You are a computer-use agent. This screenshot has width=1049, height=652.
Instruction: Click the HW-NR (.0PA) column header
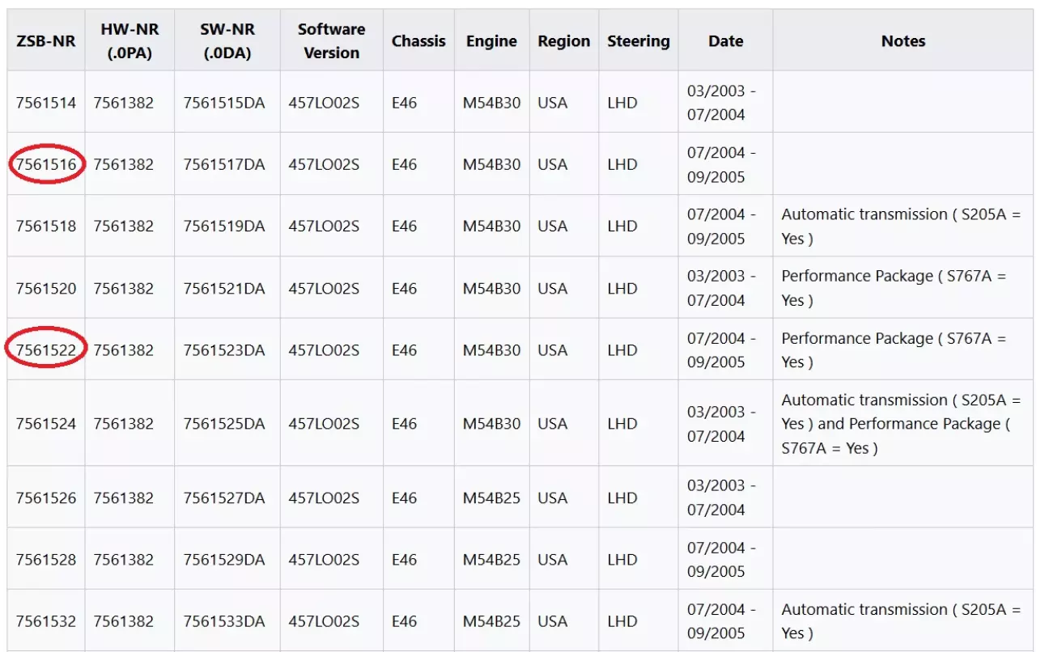[129, 41]
